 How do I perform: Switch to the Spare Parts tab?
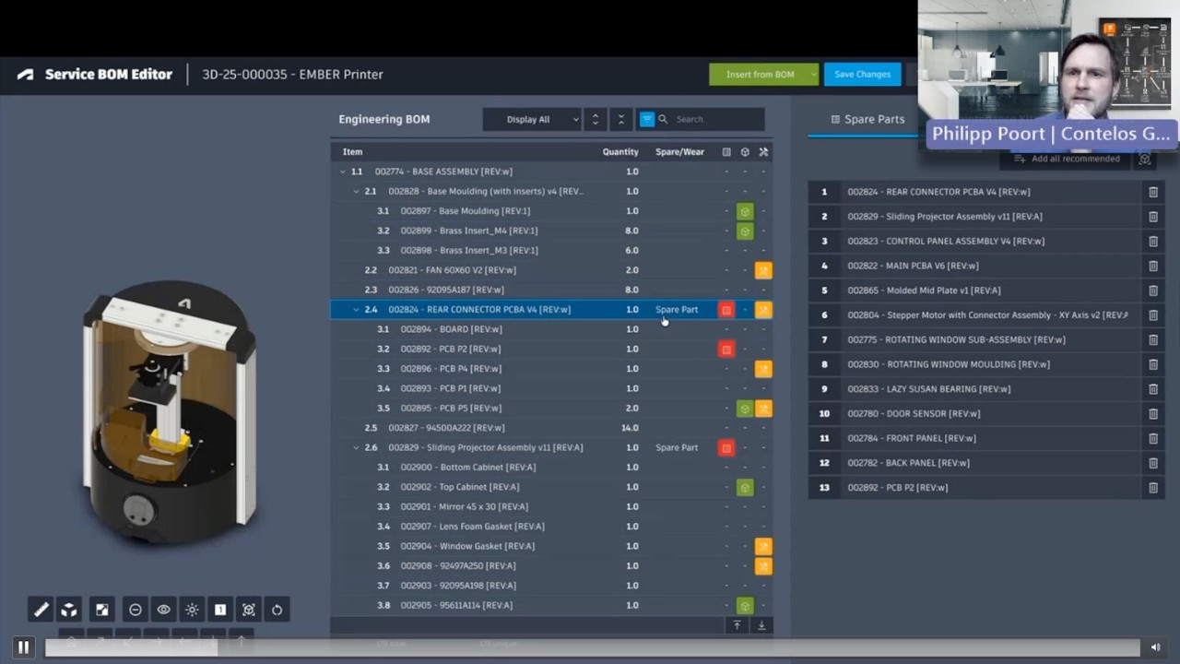point(867,119)
